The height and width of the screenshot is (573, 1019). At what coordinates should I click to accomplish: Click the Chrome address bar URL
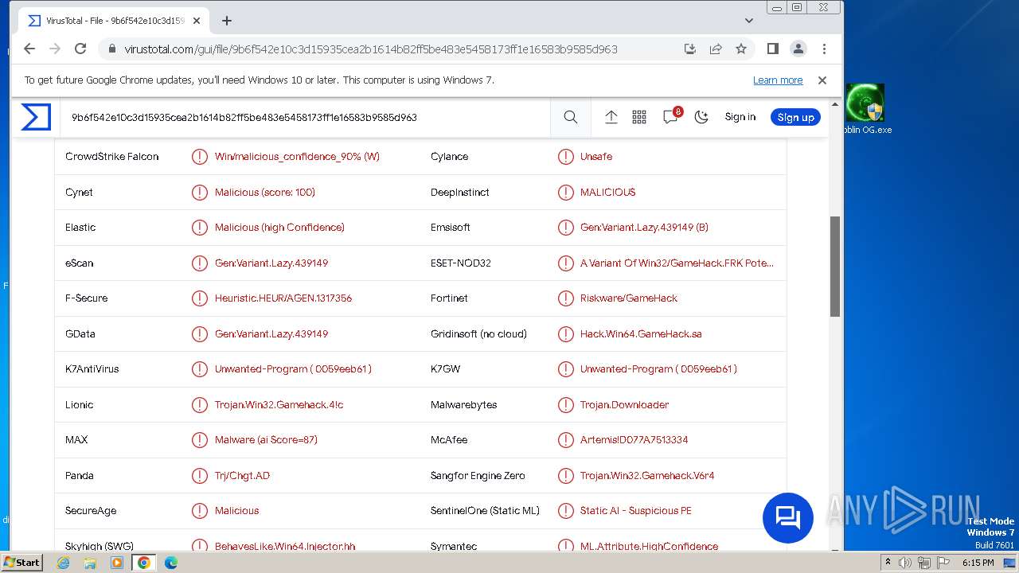click(371, 49)
